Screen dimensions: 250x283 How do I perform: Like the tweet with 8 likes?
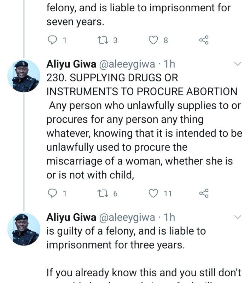point(153,40)
